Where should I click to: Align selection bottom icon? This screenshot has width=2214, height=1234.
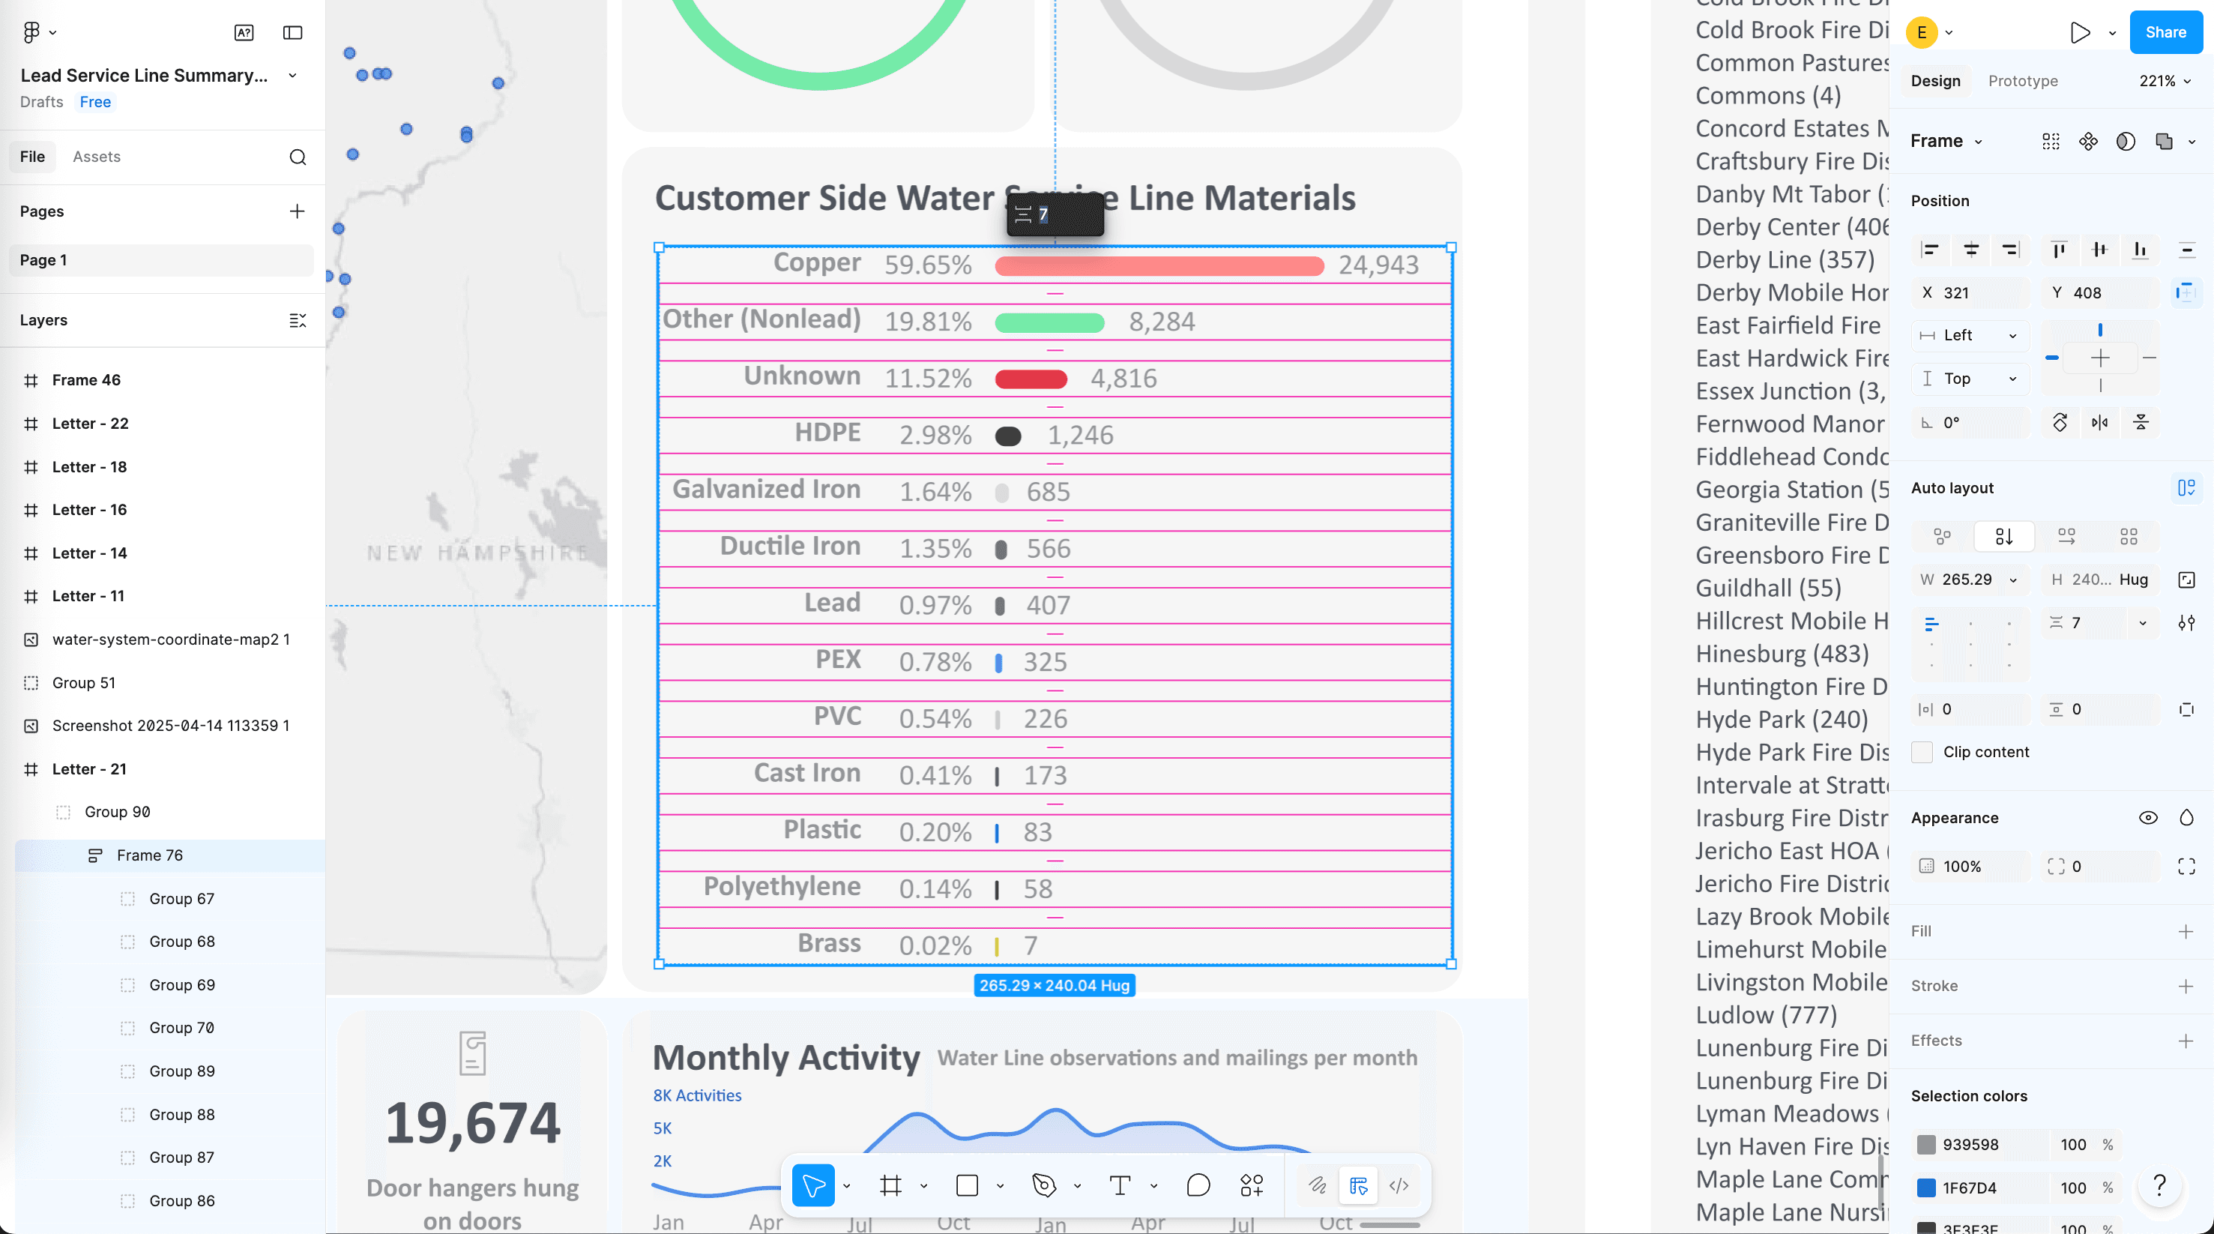(x=2140, y=250)
